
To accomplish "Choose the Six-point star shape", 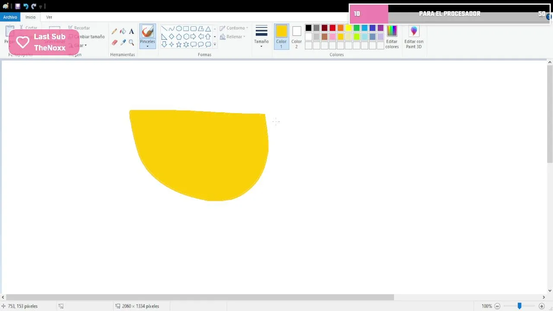I will click(186, 44).
